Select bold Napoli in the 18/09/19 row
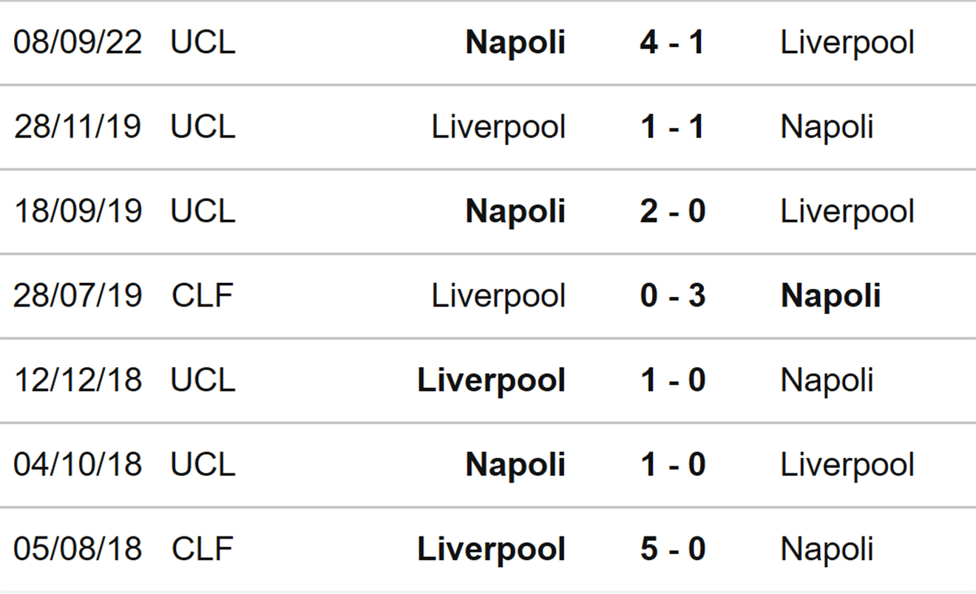The height and width of the screenshot is (594, 976). [x=515, y=211]
